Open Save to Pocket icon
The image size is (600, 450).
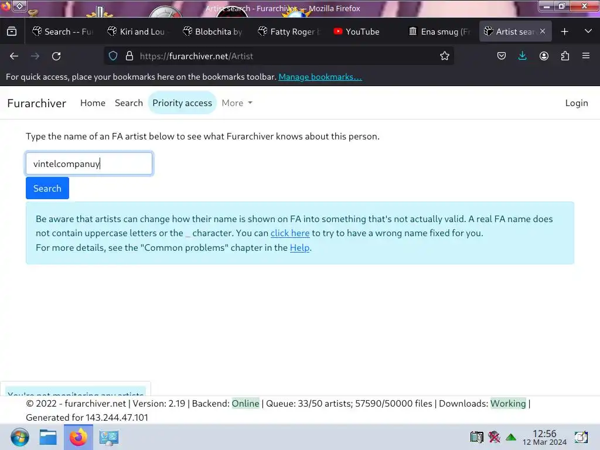click(x=502, y=56)
